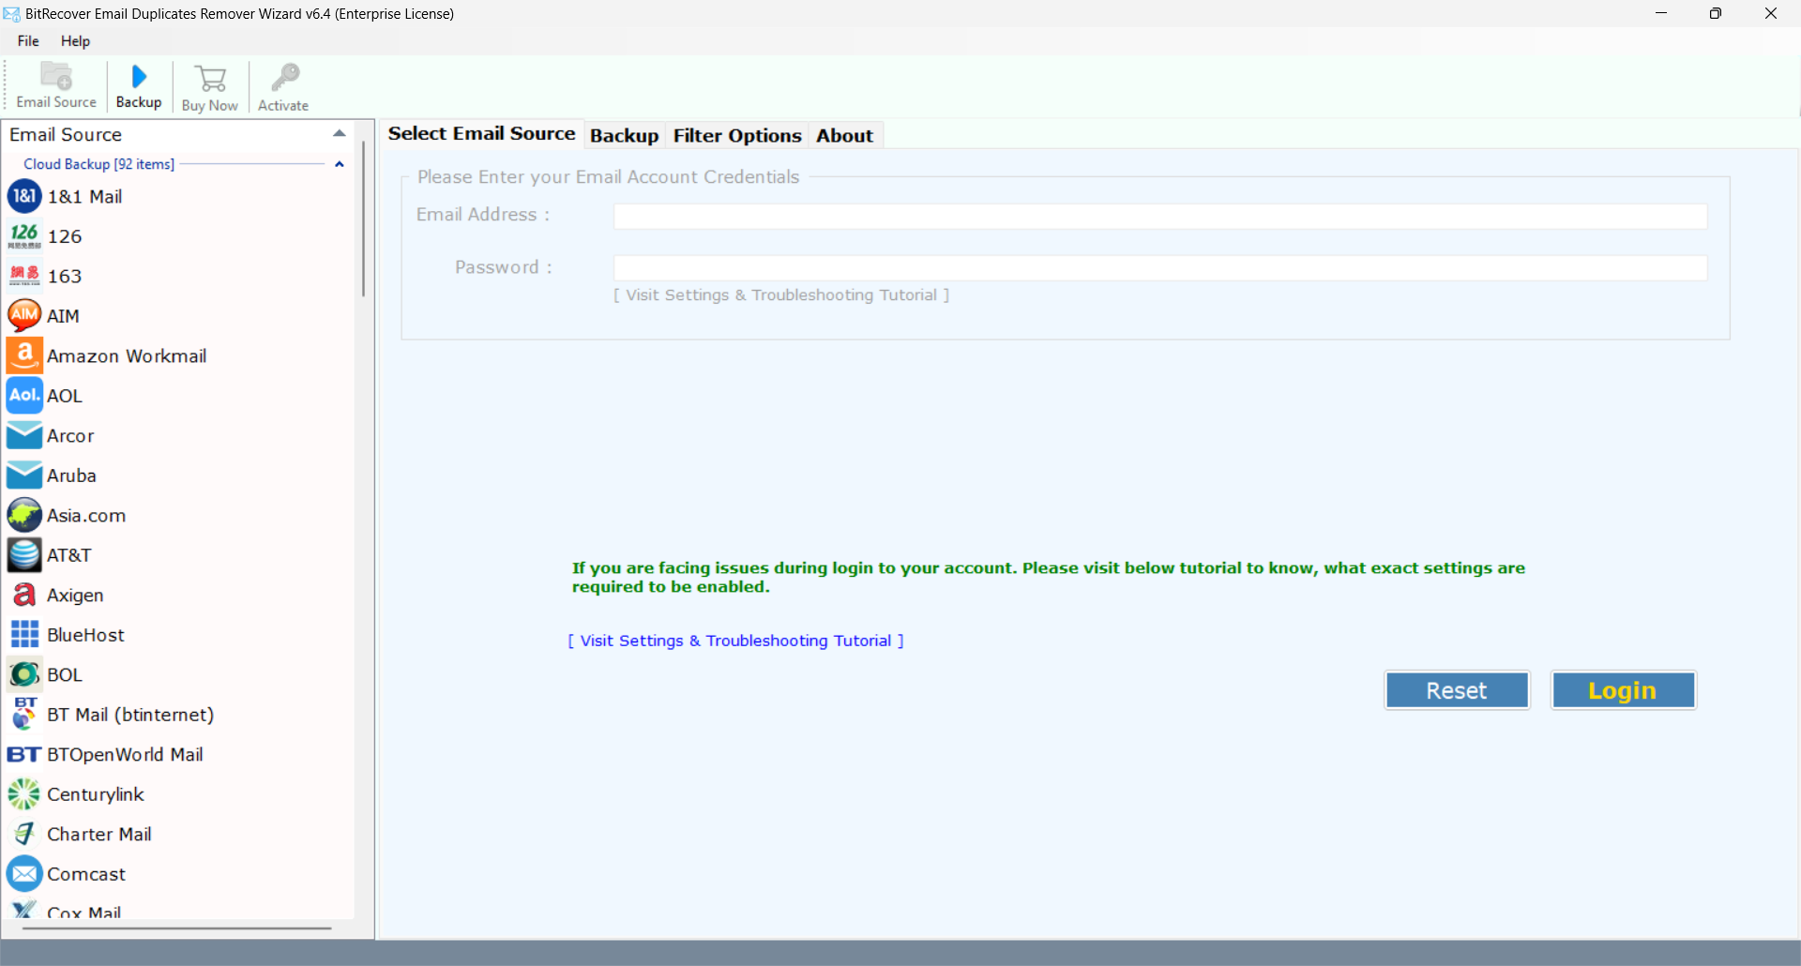Select the Aruba envelope icon
1801x966 pixels.
pyautogui.click(x=24, y=475)
